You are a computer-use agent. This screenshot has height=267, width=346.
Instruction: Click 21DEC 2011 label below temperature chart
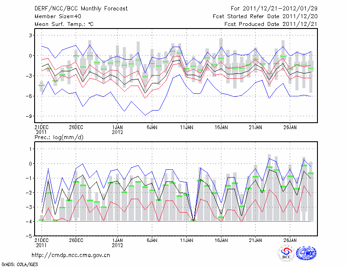tap(41, 130)
